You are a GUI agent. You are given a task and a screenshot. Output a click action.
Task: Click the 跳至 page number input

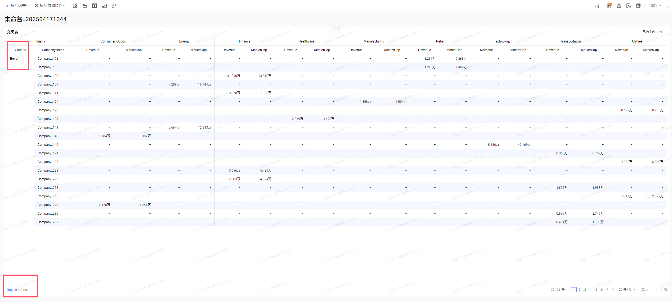[x=656, y=290]
